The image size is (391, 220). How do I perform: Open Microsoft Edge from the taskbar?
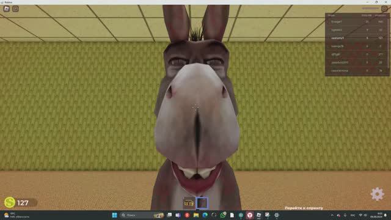click(205, 215)
